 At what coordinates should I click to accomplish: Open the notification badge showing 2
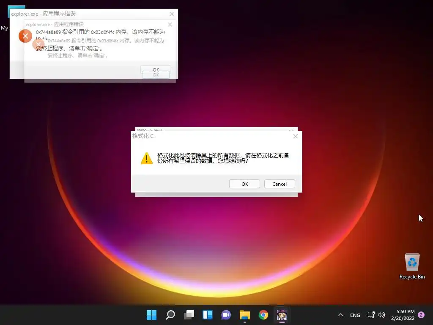point(421,315)
